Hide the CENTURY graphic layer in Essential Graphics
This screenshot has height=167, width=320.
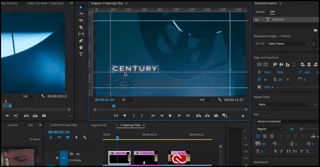[257, 19]
